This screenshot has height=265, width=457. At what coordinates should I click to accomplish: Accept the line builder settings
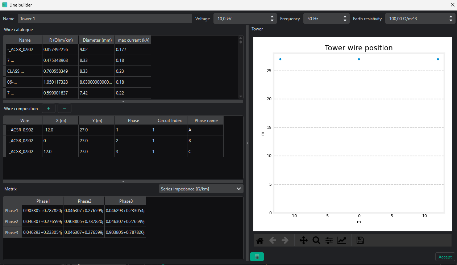[x=445, y=257]
